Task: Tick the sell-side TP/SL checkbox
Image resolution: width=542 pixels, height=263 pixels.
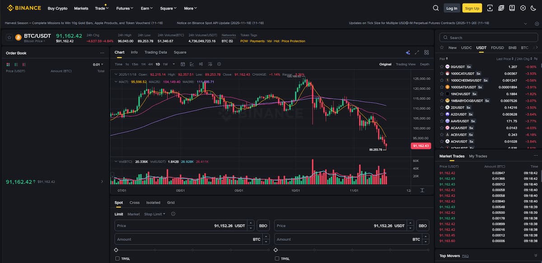Action: pyautogui.click(x=277, y=258)
